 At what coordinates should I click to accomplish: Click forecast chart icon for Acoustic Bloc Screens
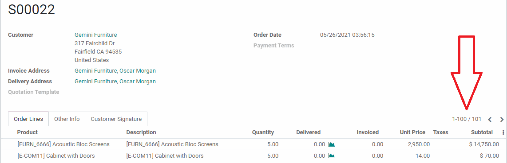[x=332, y=144]
